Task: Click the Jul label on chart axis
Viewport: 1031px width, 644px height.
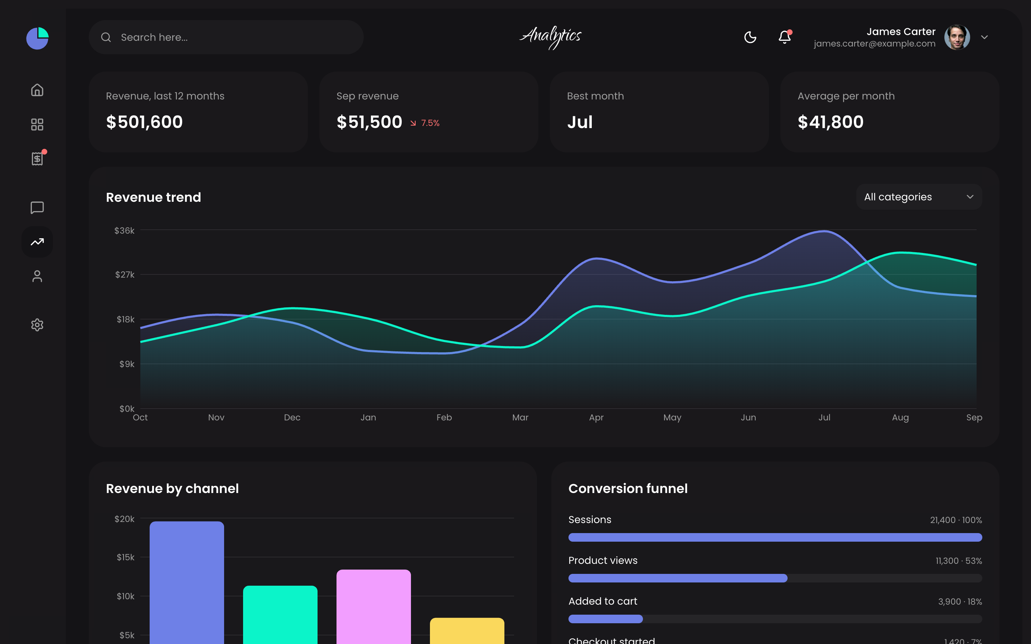Action: click(x=824, y=418)
